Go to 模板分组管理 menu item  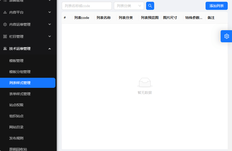click(x=20, y=72)
